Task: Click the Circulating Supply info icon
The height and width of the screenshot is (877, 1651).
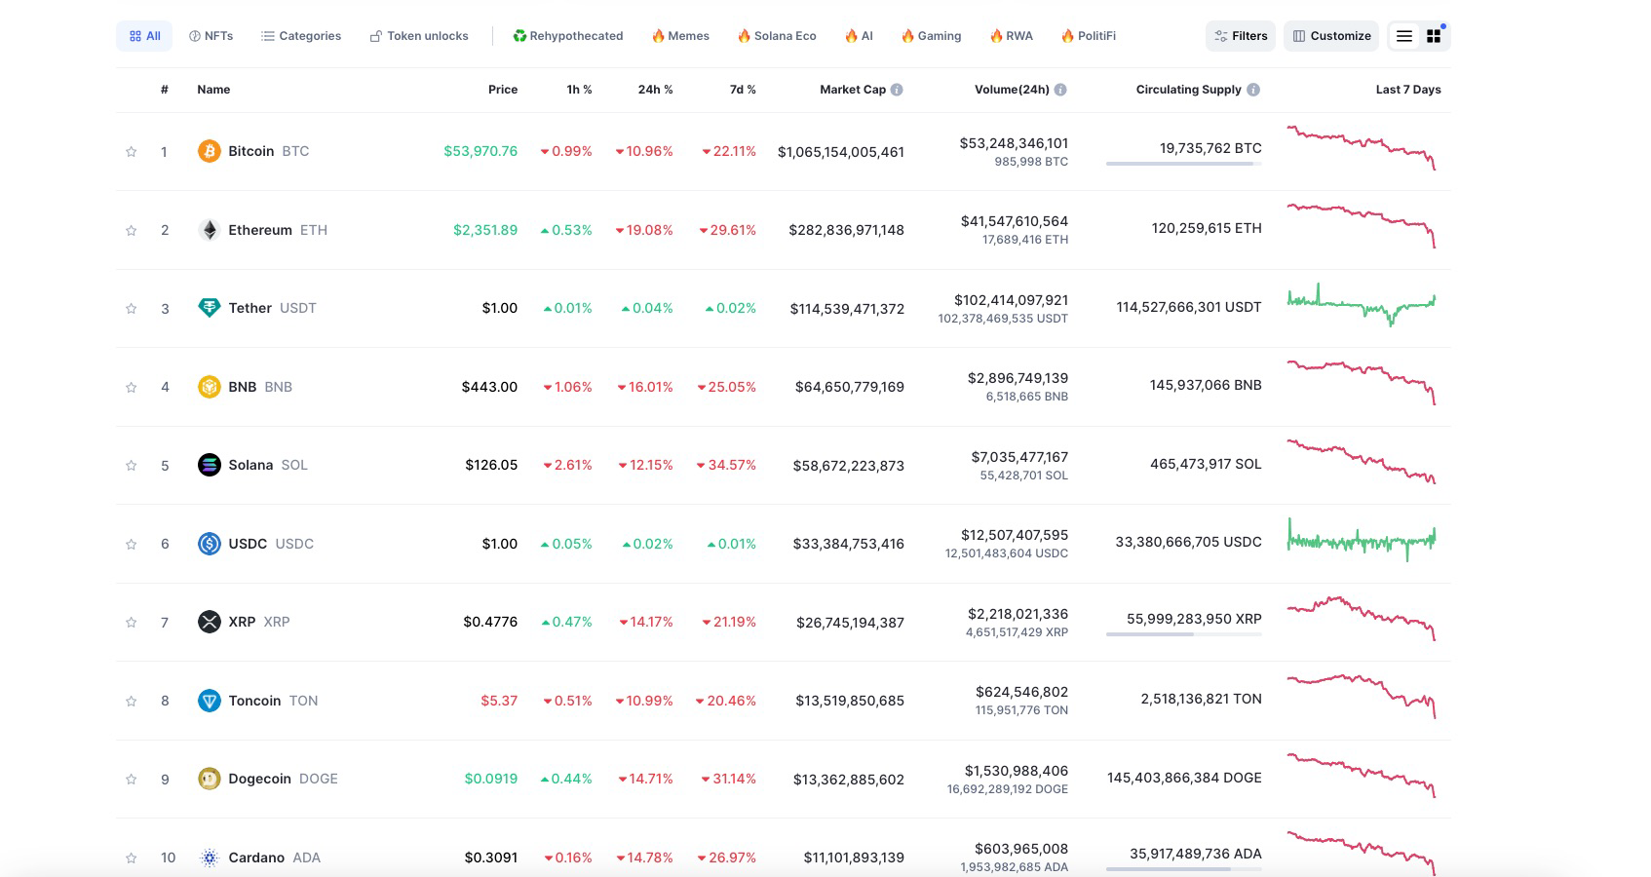Action: click(1253, 90)
